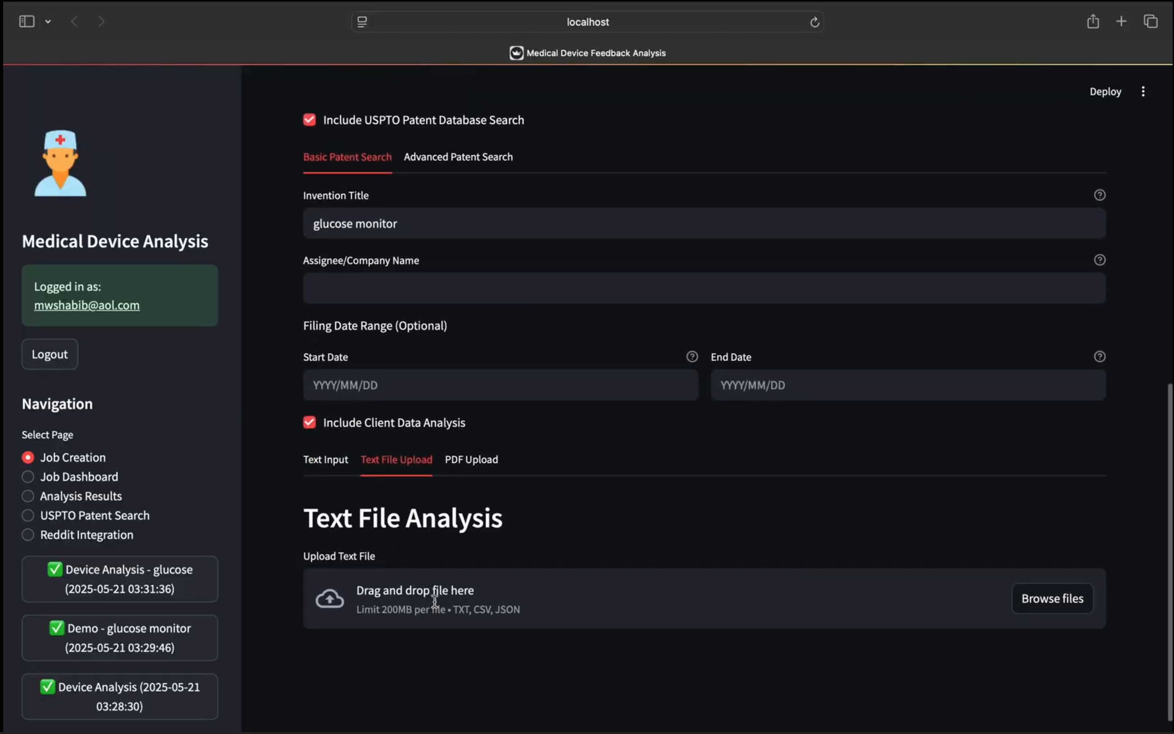Open a new tab with plus icon

pos(1121,21)
